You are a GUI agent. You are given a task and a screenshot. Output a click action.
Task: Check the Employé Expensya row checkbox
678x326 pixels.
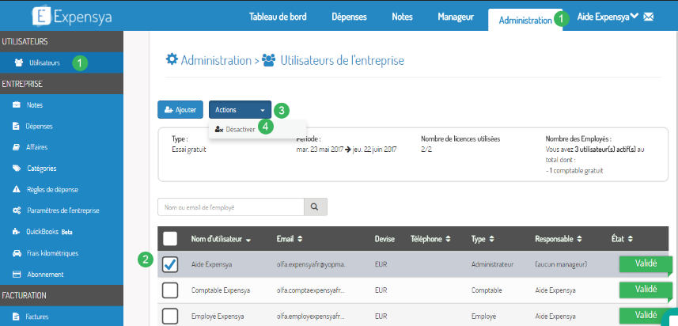click(170, 316)
